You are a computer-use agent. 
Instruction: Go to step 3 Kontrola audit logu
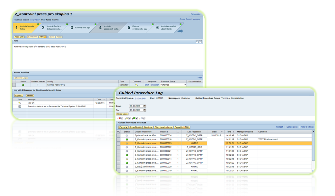pyautogui.click(x=80, y=28)
